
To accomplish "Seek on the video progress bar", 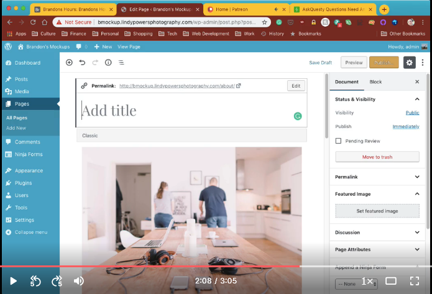I will 216,267.
